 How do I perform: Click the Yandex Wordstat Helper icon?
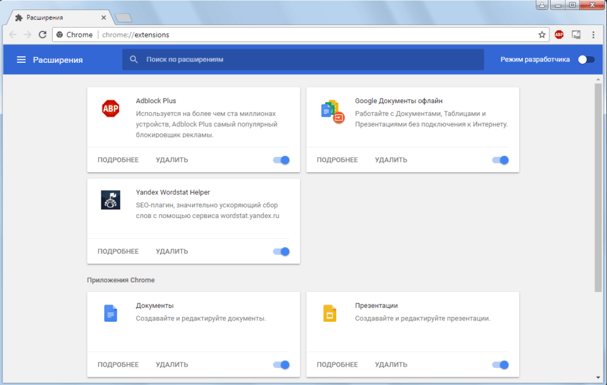click(110, 200)
